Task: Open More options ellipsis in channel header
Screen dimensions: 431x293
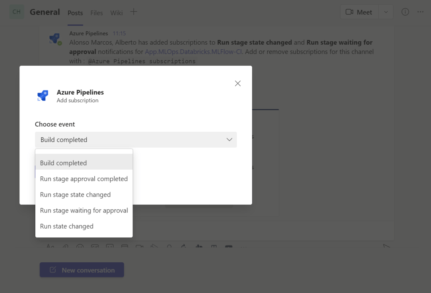Action: pos(420,12)
